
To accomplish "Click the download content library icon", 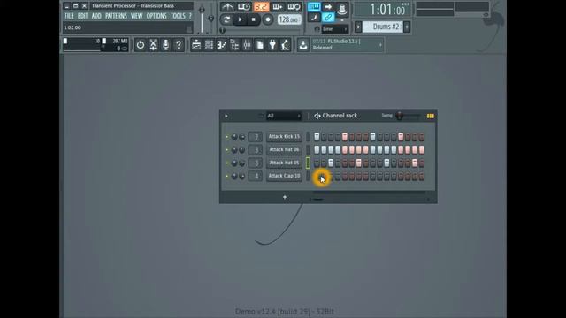I will [303, 45].
